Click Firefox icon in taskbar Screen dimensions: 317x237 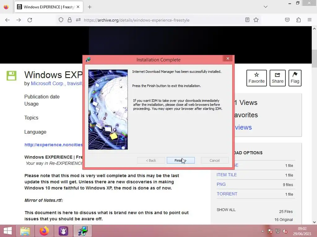pos(44,231)
